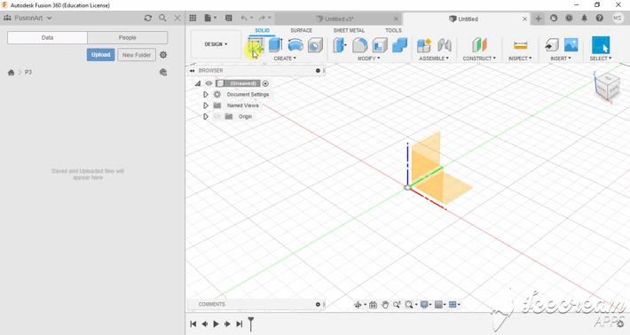
Task: Click the Upload button
Action: click(x=101, y=55)
